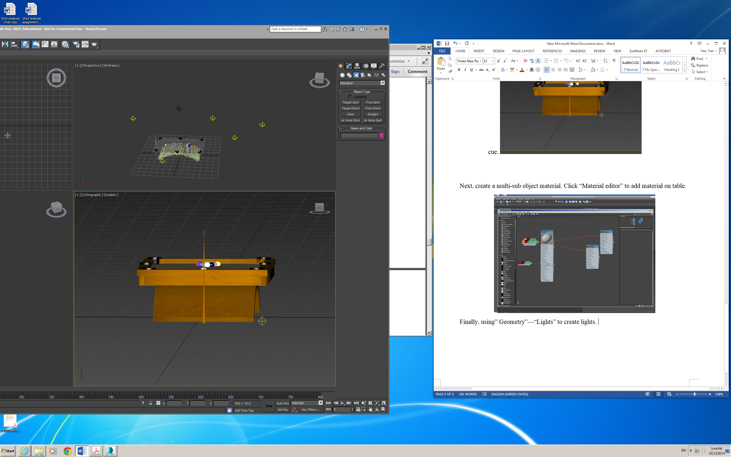Toggle the ribbon button with lightbulb icon
Viewport: 731px width, 457px height.
(x=36, y=45)
